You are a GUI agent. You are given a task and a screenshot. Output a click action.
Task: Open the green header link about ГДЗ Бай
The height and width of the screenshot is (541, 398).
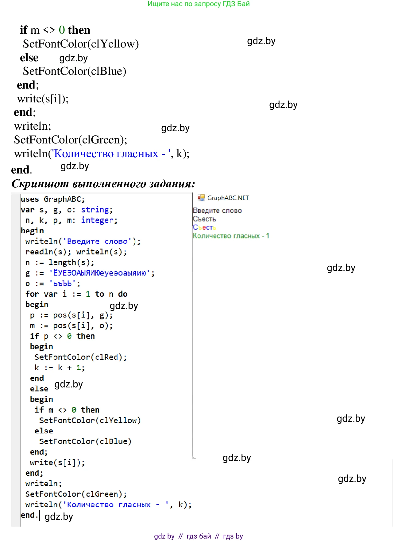coord(199,4)
